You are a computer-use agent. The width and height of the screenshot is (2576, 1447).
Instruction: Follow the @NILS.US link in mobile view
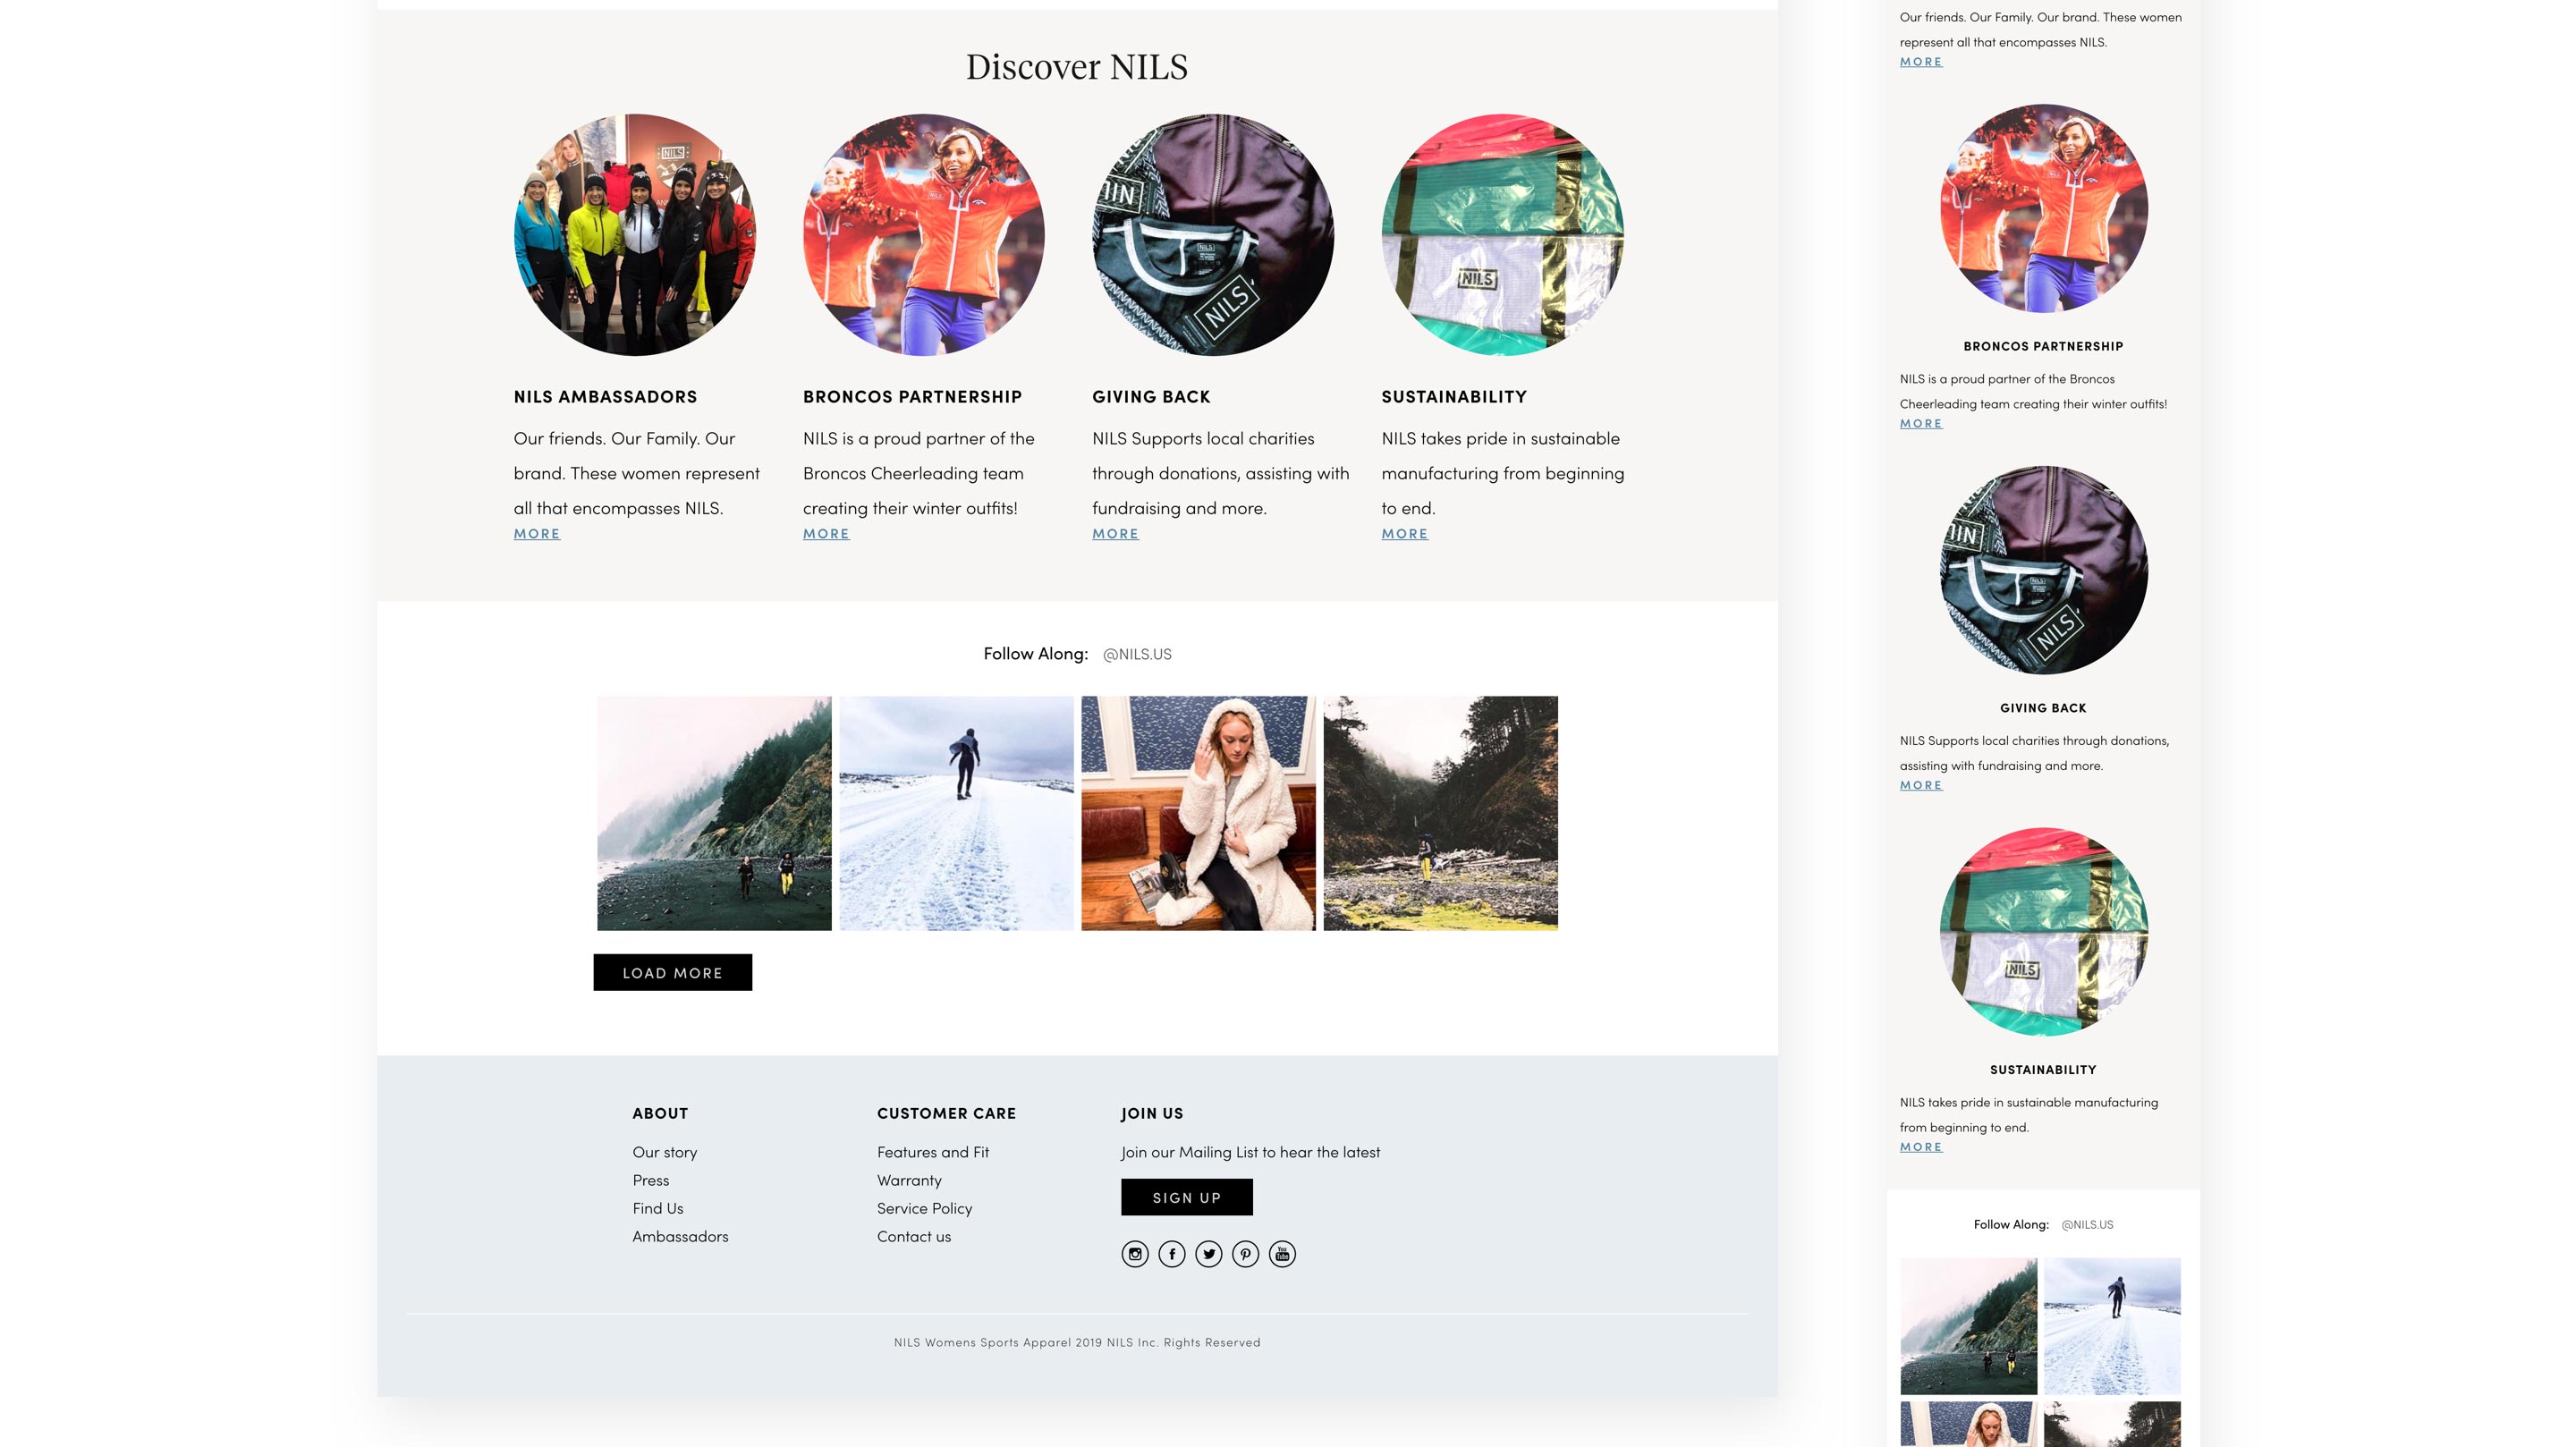2087,1225
